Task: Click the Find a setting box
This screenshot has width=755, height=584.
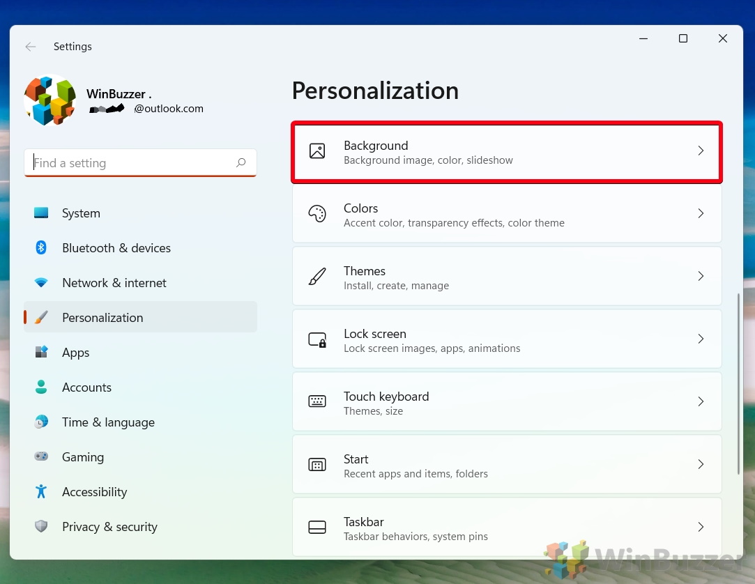Action: [x=132, y=163]
